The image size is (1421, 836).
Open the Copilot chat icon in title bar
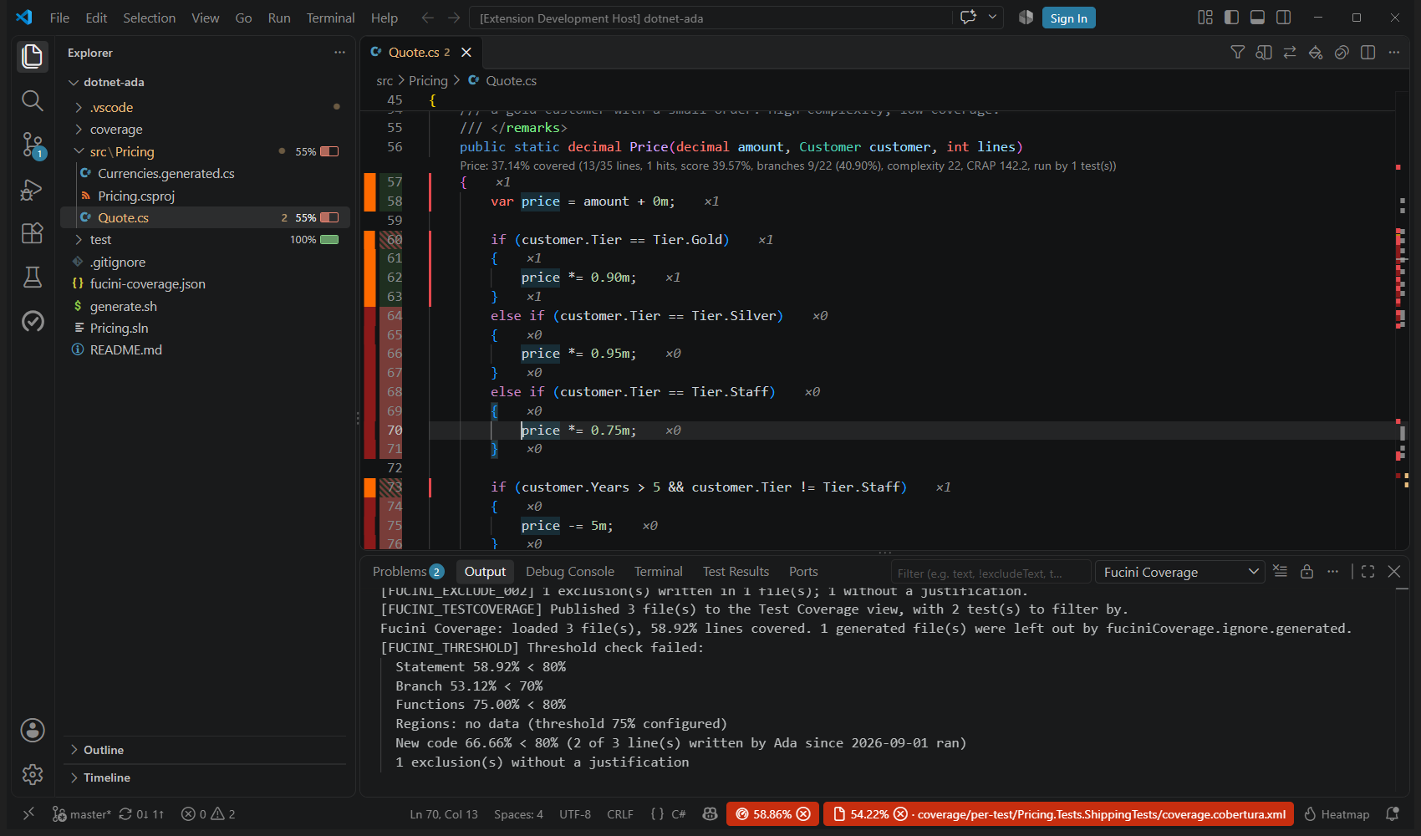968,18
